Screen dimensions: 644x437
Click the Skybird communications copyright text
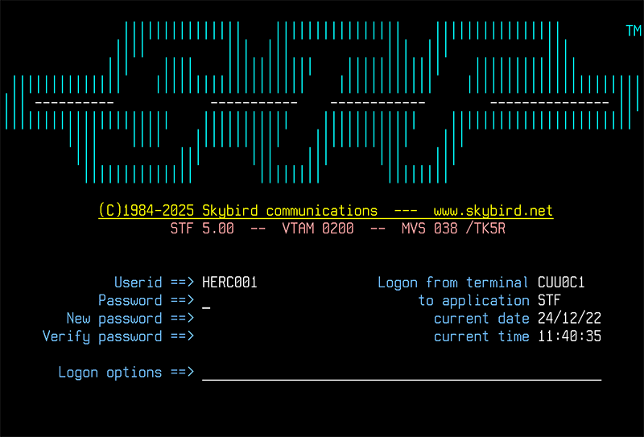237,211
